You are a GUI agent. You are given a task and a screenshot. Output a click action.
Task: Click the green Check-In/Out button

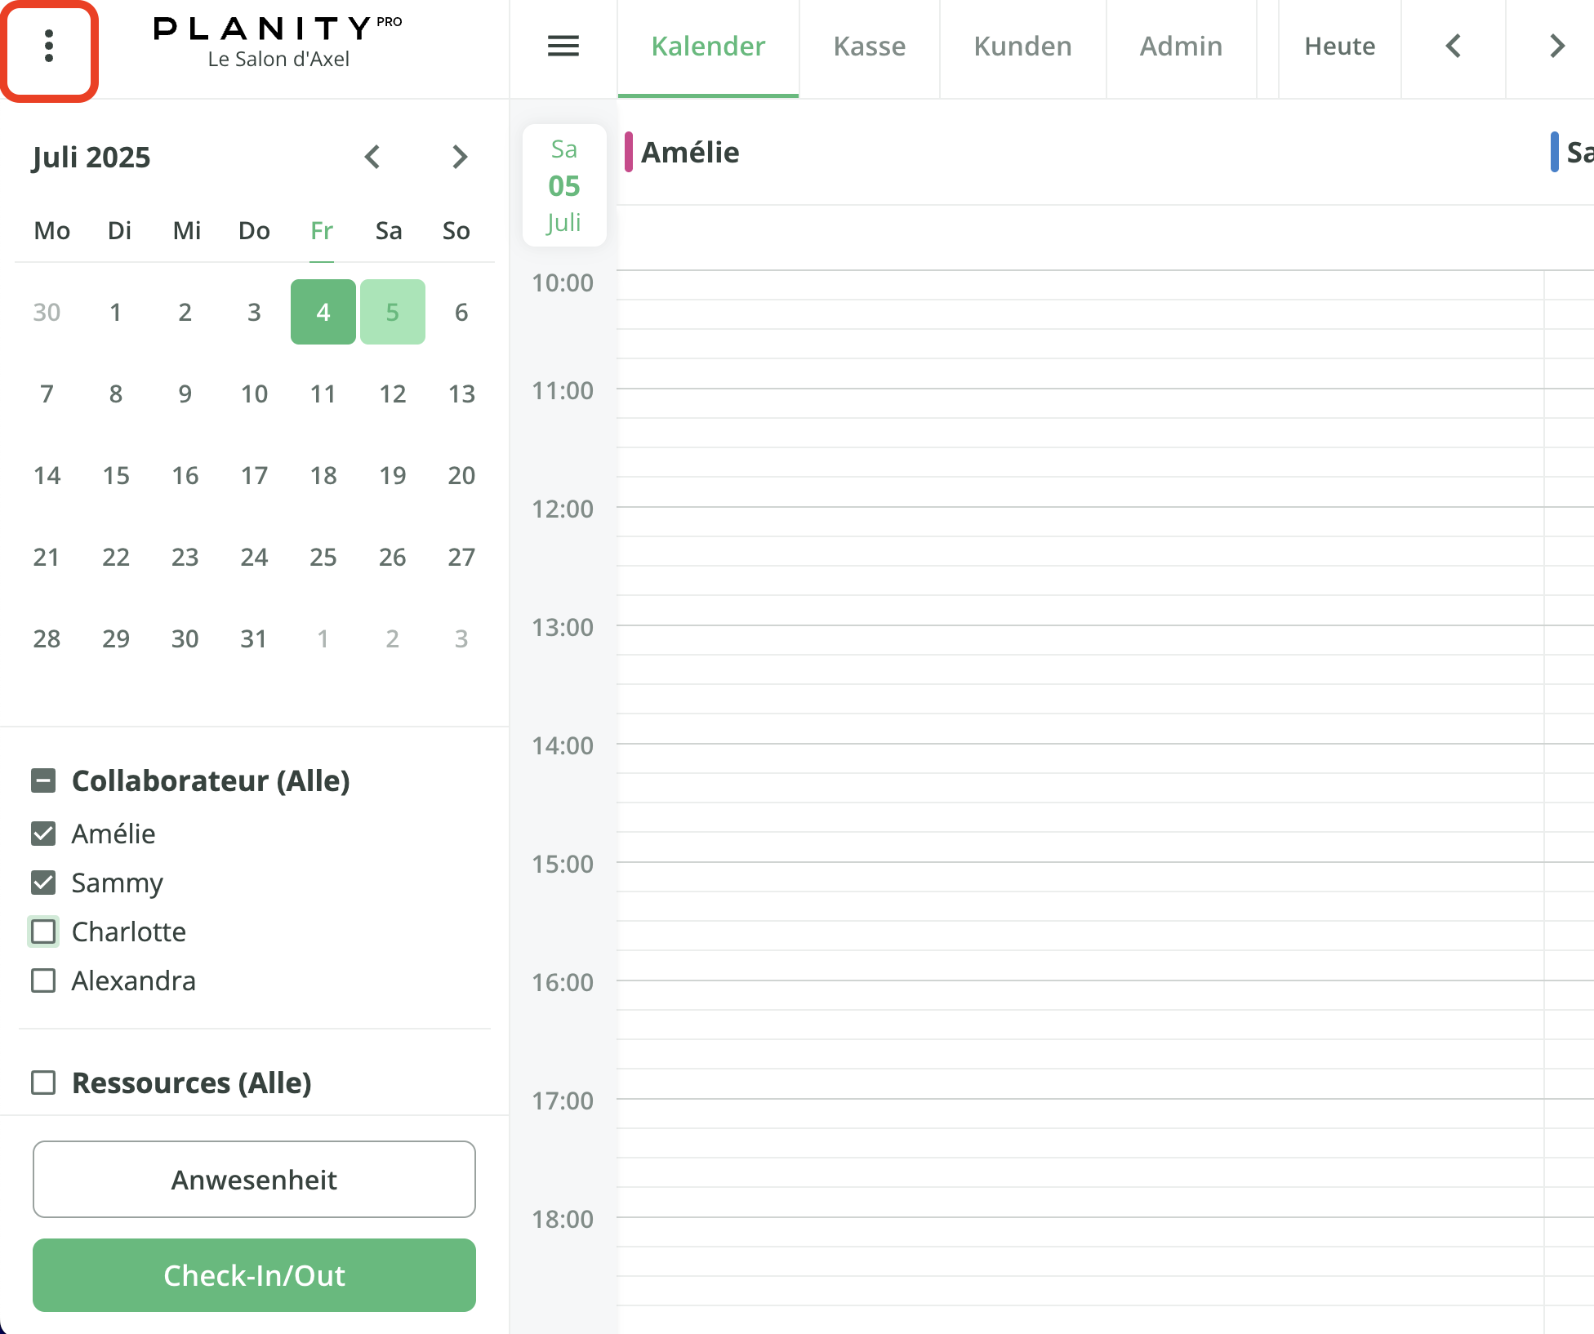pyautogui.click(x=254, y=1275)
